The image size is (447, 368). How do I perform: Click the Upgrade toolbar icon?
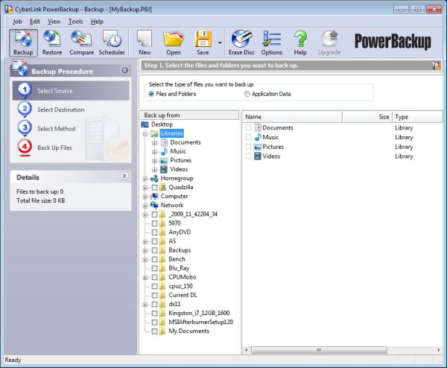(x=329, y=42)
